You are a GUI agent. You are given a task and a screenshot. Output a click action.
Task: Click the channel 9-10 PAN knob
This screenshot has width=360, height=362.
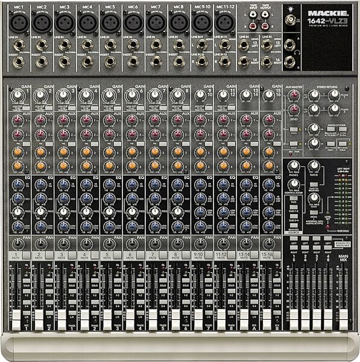200,243
